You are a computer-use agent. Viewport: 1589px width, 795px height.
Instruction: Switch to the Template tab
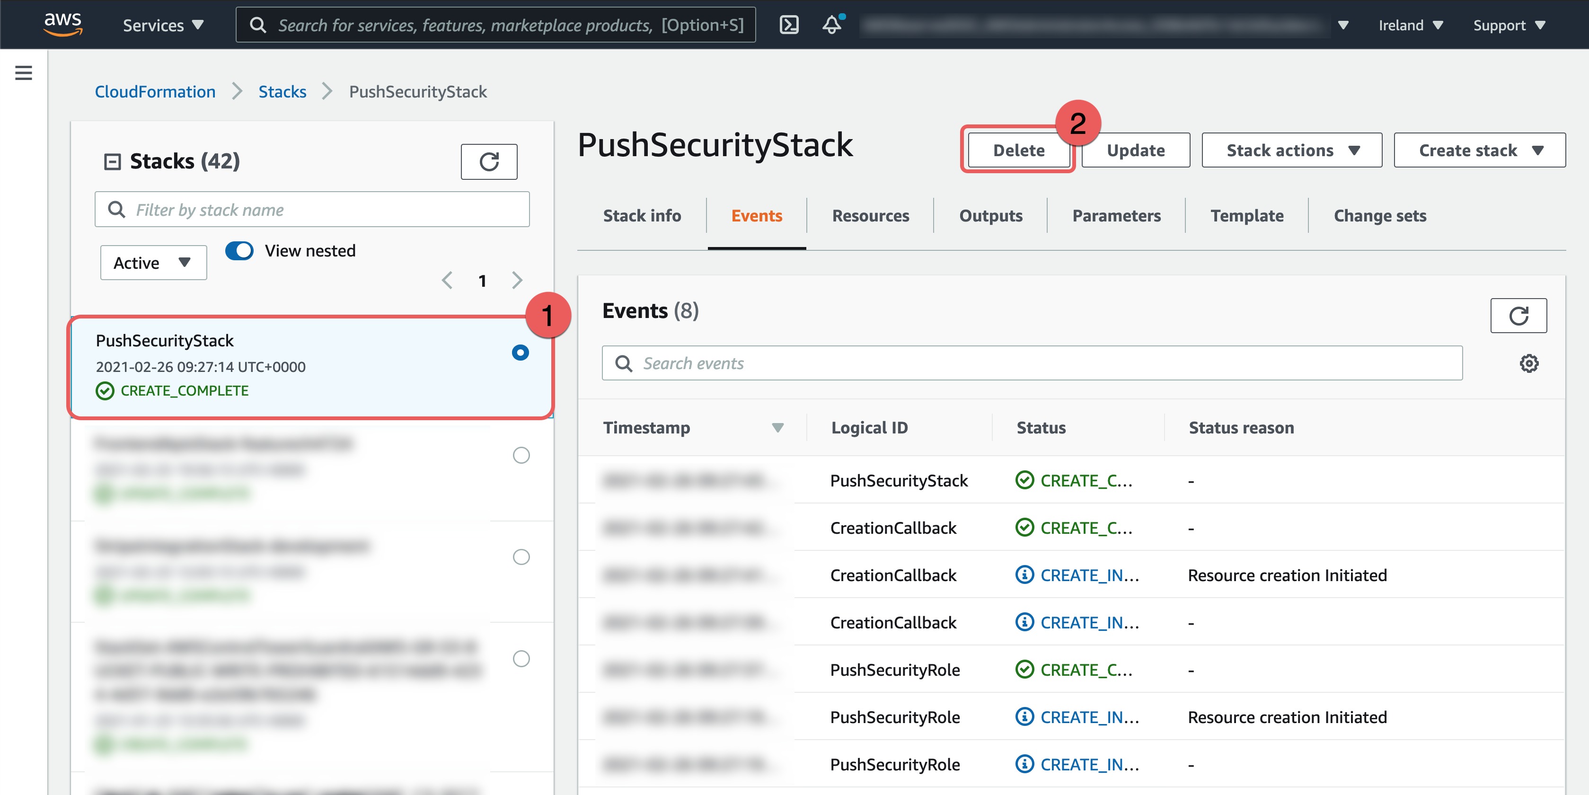click(1247, 216)
